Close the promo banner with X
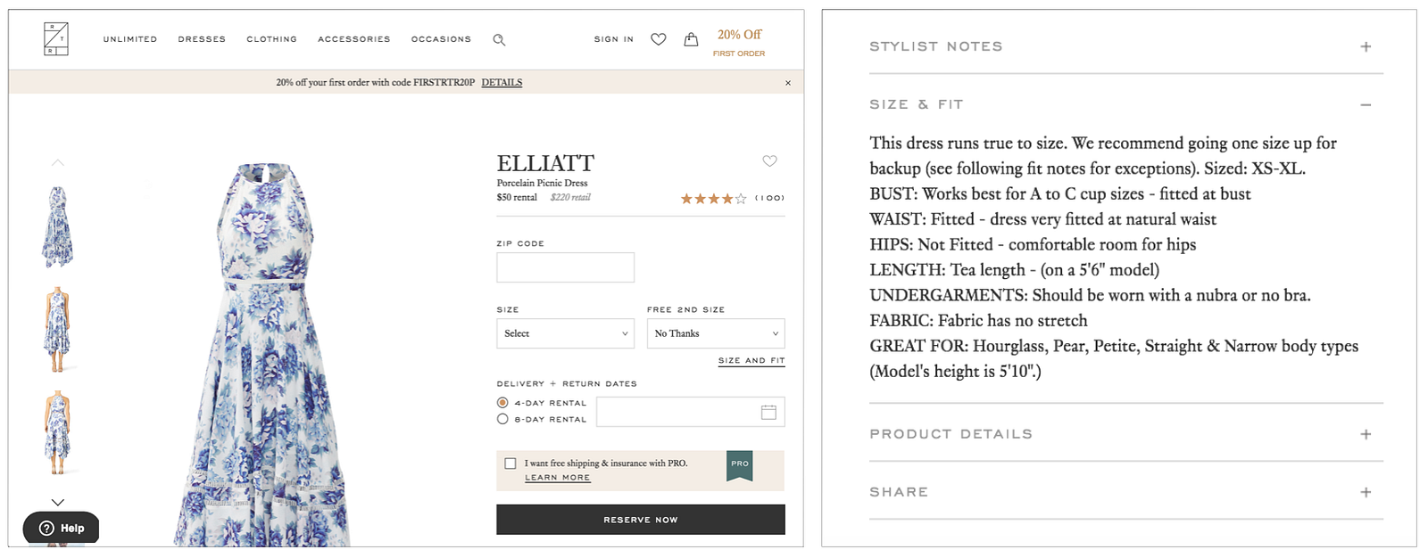Viewport: 1428px width, 558px height. (788, 83)
